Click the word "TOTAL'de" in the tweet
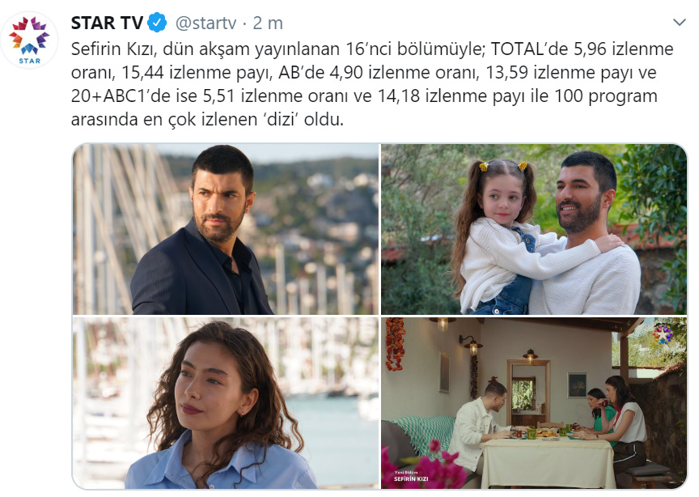 529,49
